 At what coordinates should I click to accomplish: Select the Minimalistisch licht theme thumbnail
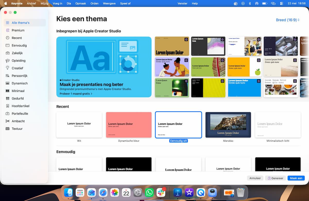278,125
